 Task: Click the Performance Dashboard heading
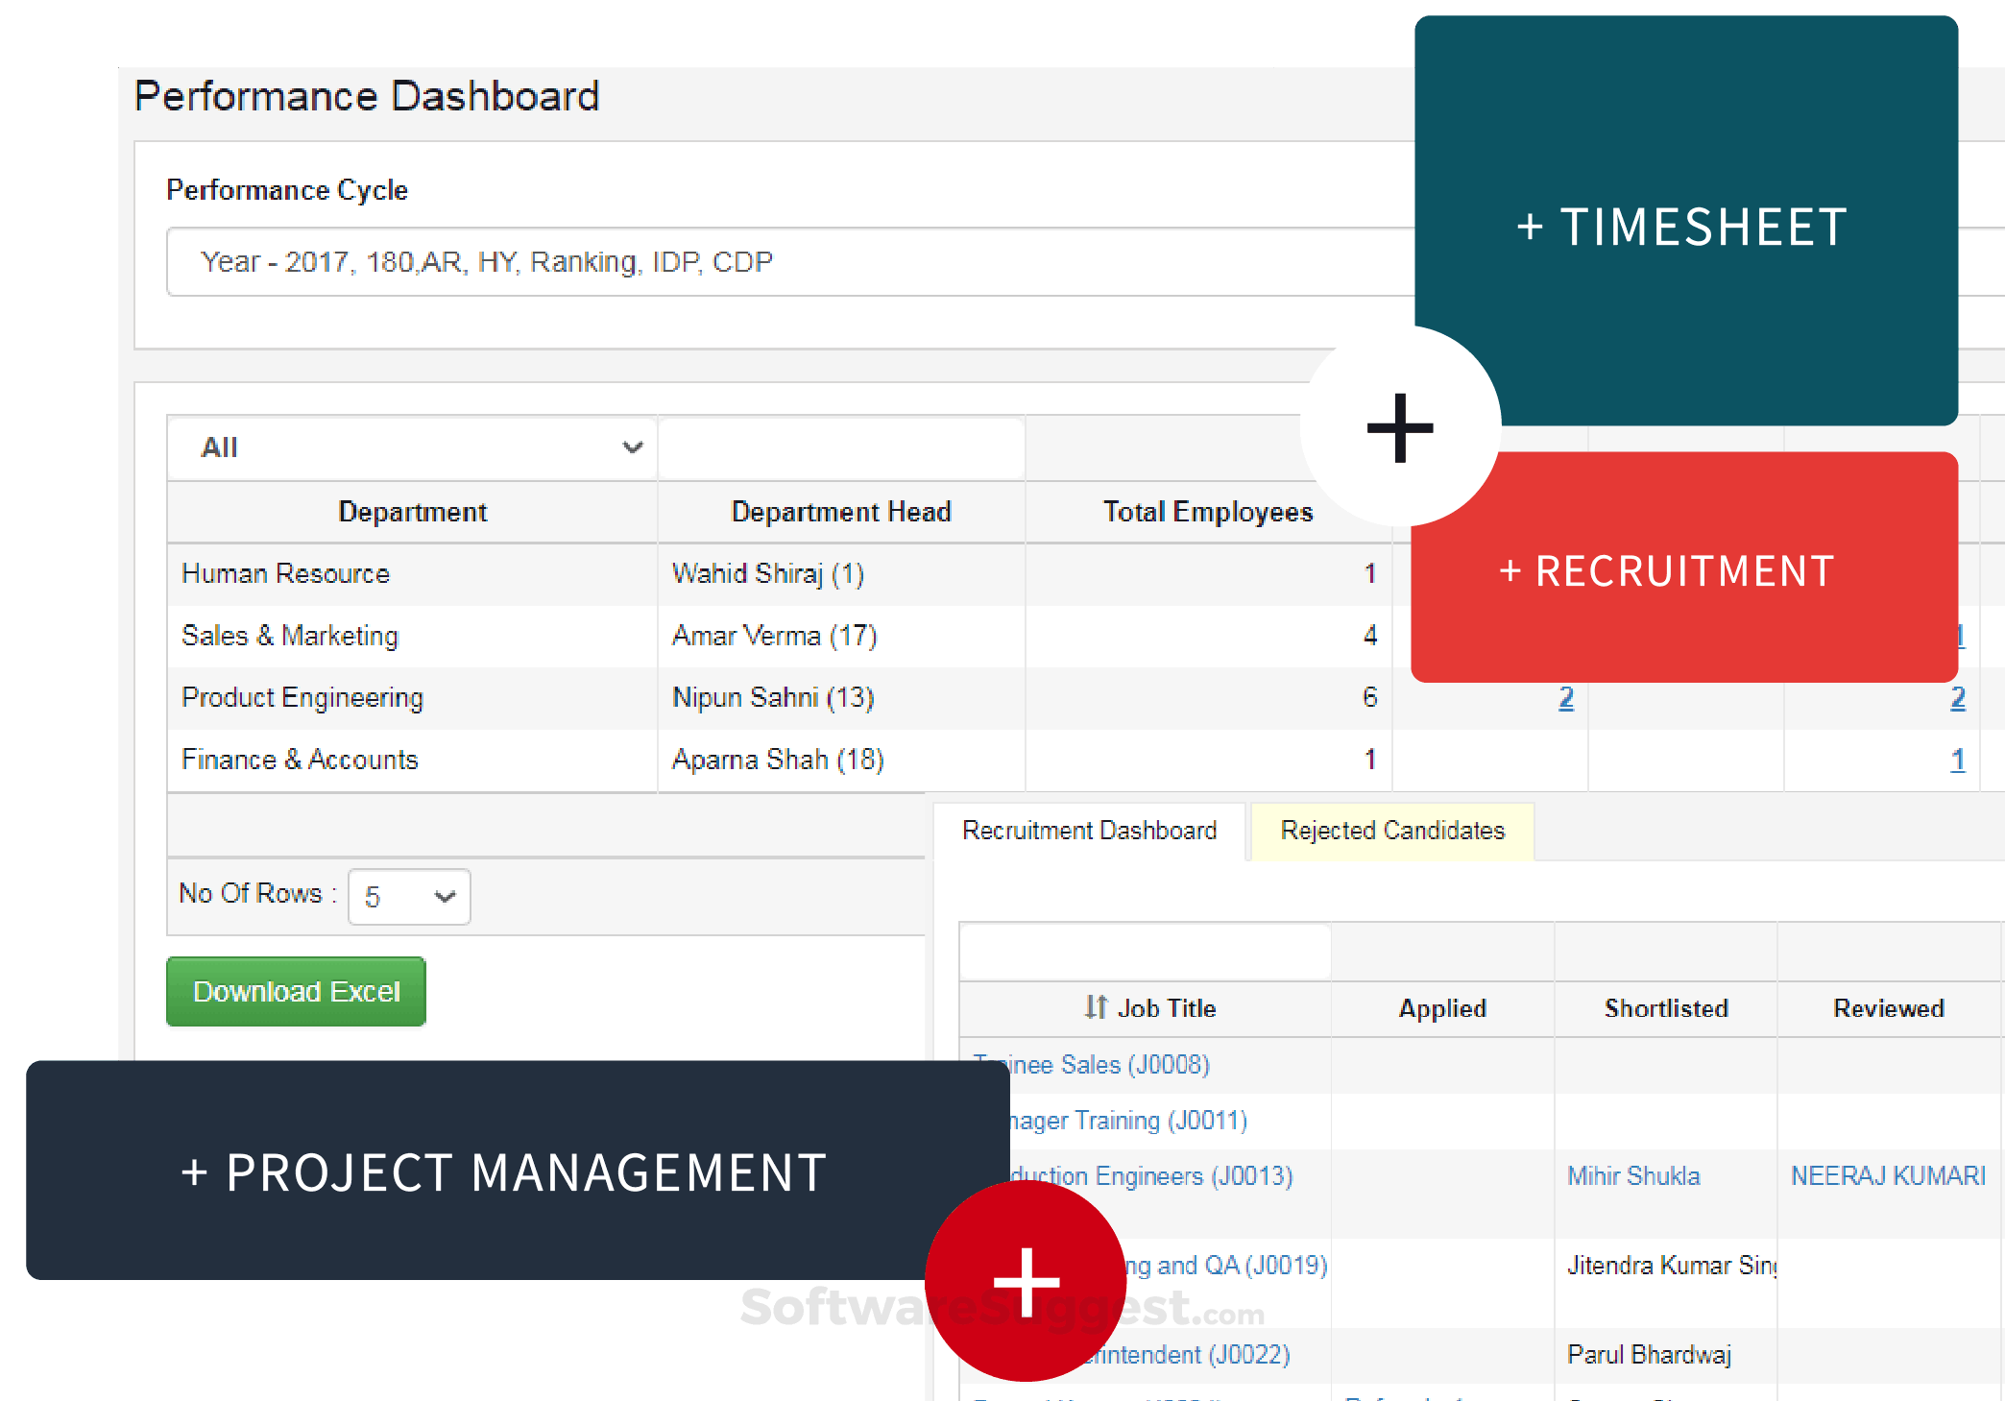(x=367, y=96)
